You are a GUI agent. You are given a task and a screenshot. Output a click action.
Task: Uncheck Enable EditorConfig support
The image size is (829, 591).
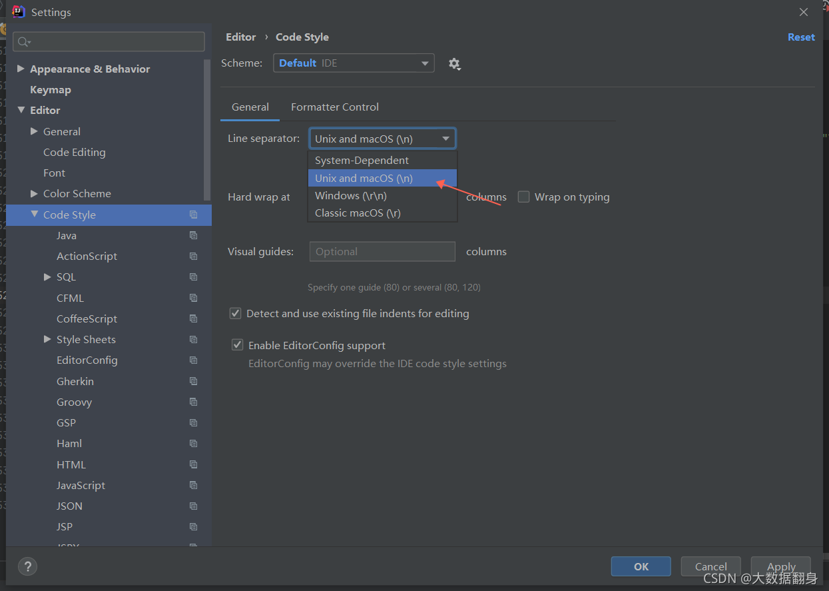[237, 345]
